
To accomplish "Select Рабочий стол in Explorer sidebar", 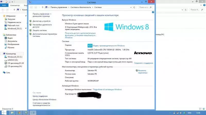I will click(13, 25).
